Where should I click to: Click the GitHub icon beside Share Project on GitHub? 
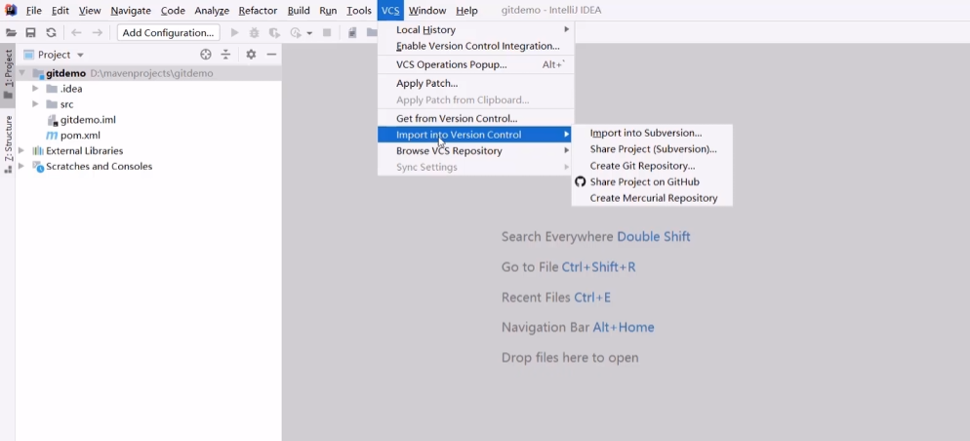pyautogui.click(x=581, y=181)
